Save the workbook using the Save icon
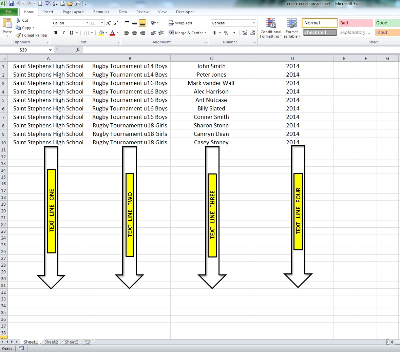This screenshot has width=400, height=352. pyautogui.click(x=11, y=3)
